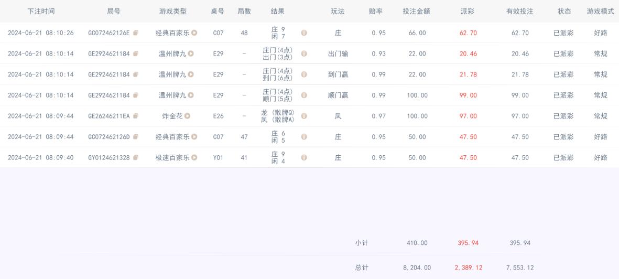Click the 顺门赢 play type cell
The image size is (619, 279).
tap(338, 95)
